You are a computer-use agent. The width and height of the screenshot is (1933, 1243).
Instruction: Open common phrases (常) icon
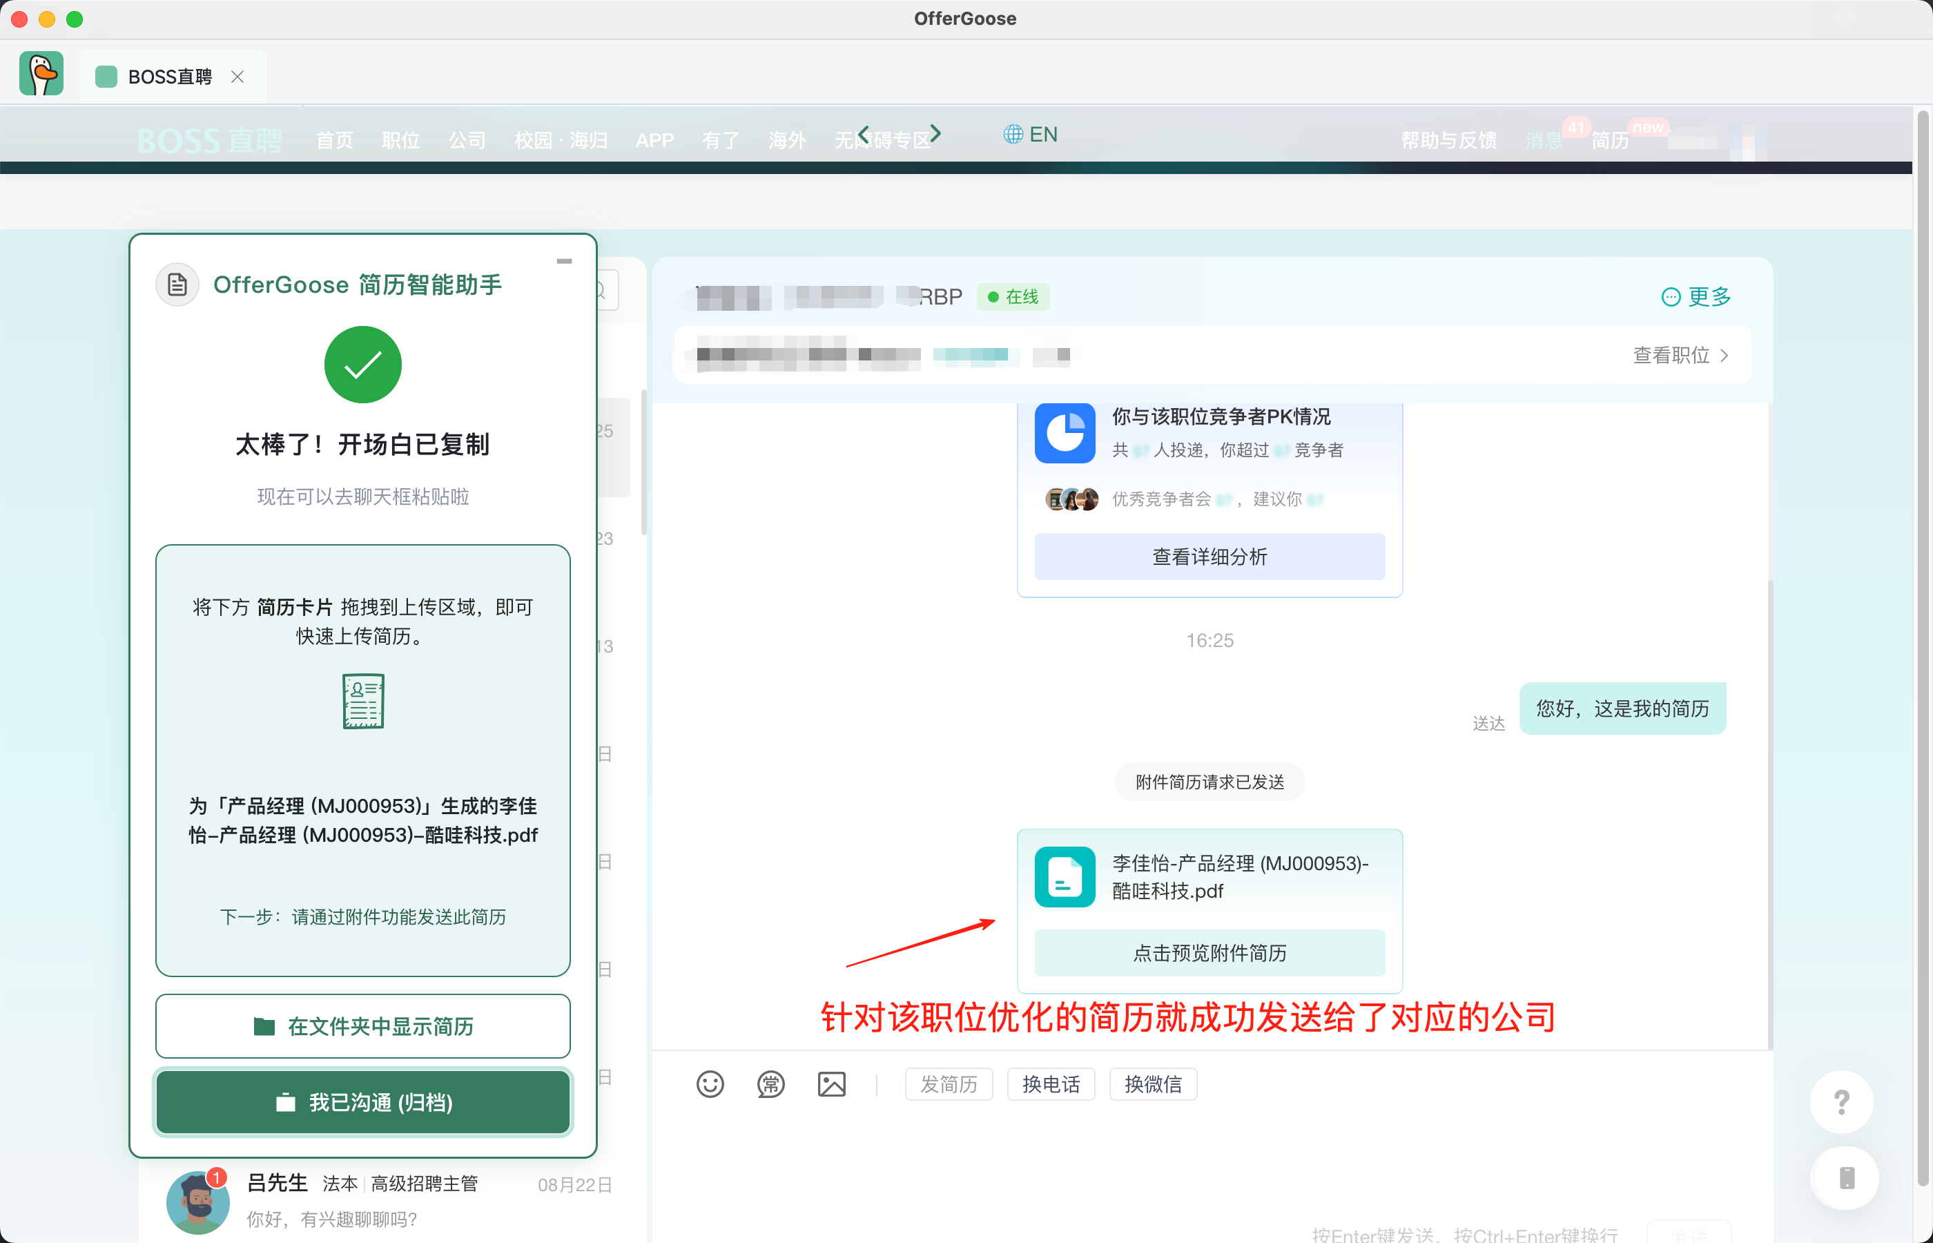click(x=770, y=1084)
